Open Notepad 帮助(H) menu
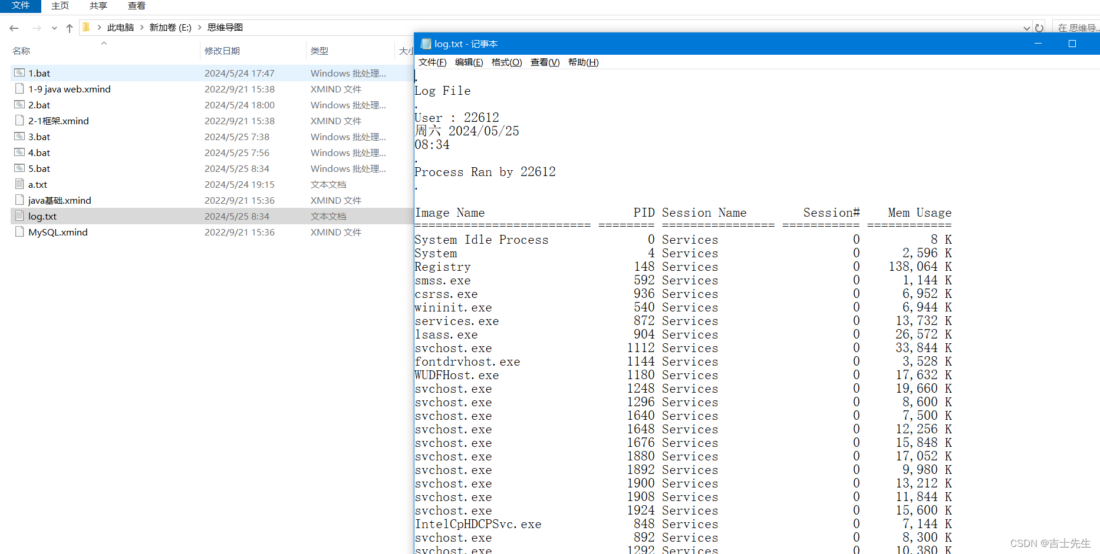The width and height of the screenshot is (1100, 554). [584, 62]
